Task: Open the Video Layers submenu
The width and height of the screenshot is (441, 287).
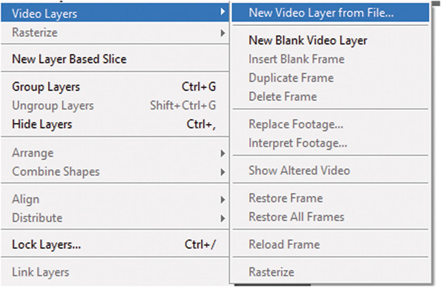Action: (x=44, y=14)
